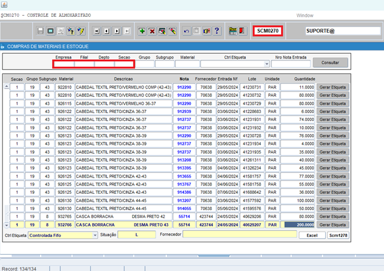Select material cell 926115
The height and width of the screenshot is (271, 384).
[x=65, y=103]
